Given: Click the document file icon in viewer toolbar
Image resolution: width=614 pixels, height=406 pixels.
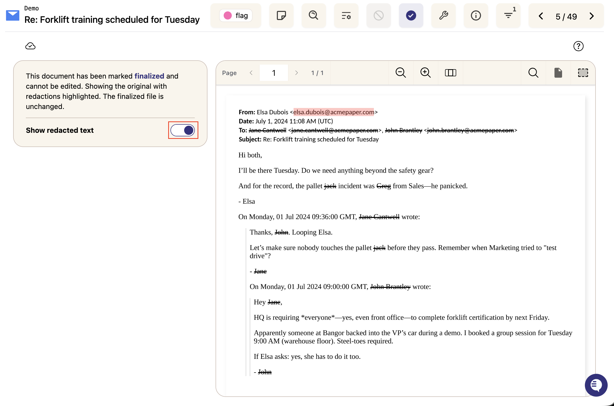Looking at the screenshot, I should (558, 73).
